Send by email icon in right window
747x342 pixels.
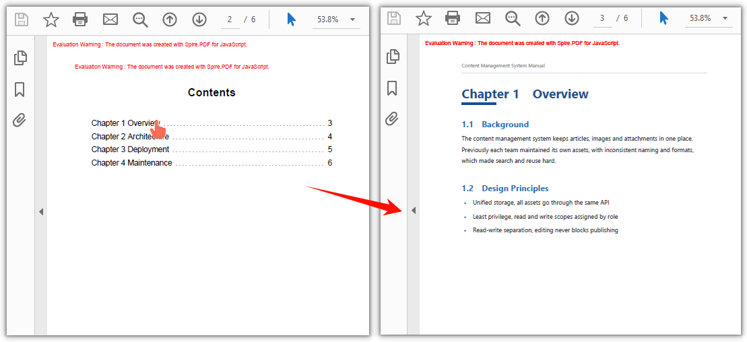tap(482, 19)
